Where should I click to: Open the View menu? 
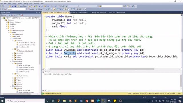(9, 4)
